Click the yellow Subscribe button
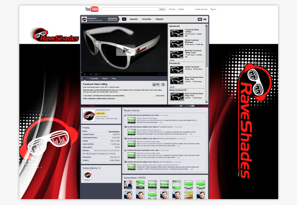This screenshot has width=297, height=205. [101, 113]
